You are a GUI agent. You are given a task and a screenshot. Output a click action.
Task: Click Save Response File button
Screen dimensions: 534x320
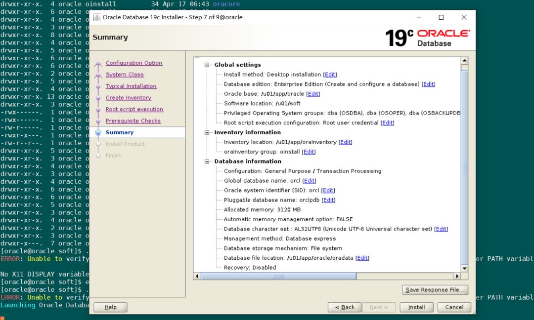point(435,290)
